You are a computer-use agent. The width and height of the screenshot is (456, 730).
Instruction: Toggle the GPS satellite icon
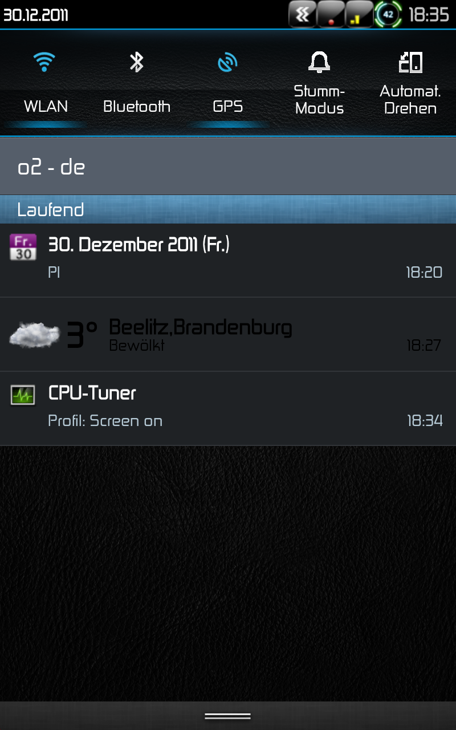tap(227, 62)
